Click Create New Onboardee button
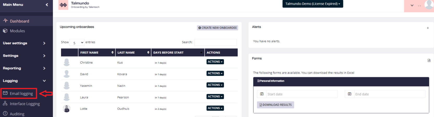 [217, 28]
